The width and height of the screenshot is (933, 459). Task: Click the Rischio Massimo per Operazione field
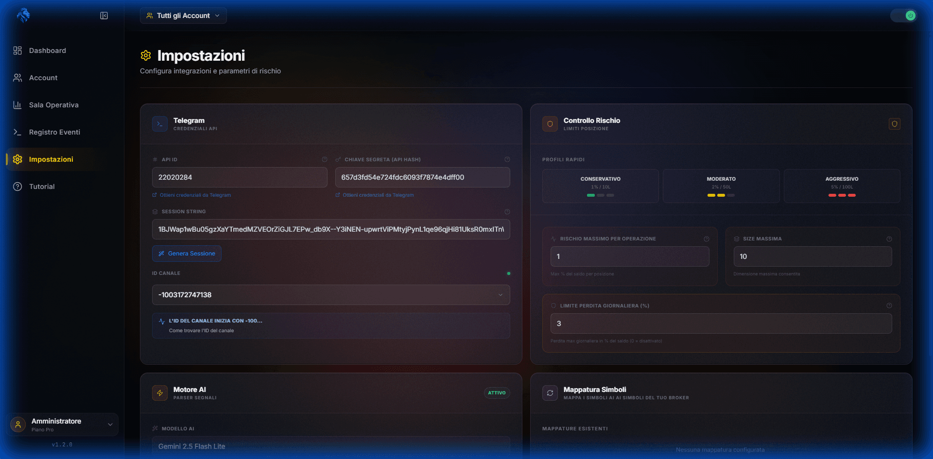(629, 256)
